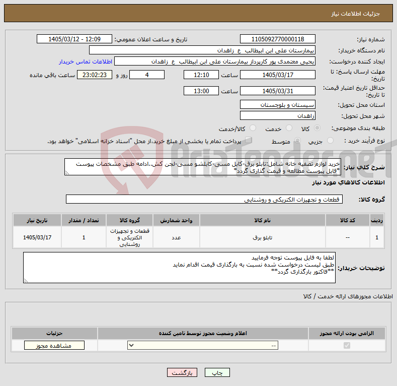
Task: Click the تعداد / مقدار column header
Action: (84, 220)
